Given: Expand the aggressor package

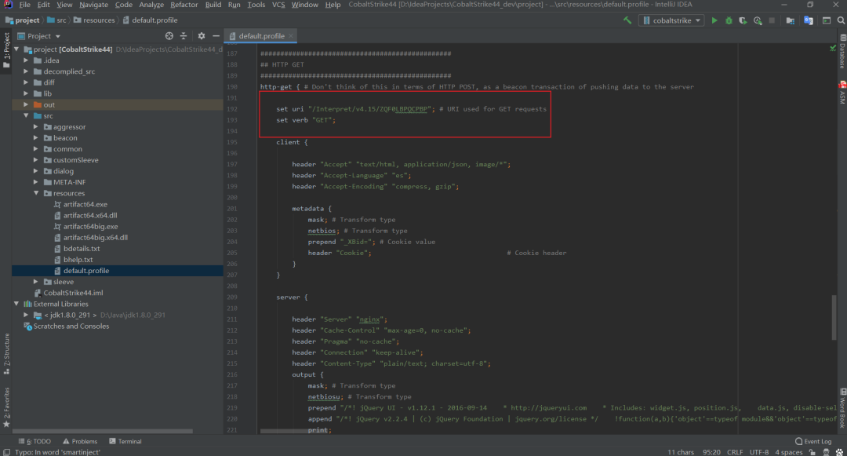Looking at the screenshot, I should pos(36,127).
